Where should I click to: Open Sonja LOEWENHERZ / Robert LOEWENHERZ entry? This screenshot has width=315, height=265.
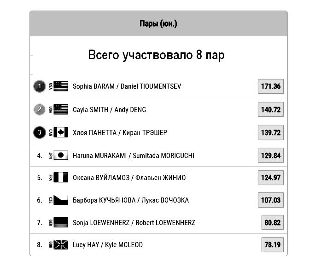(x=134, y=223)
